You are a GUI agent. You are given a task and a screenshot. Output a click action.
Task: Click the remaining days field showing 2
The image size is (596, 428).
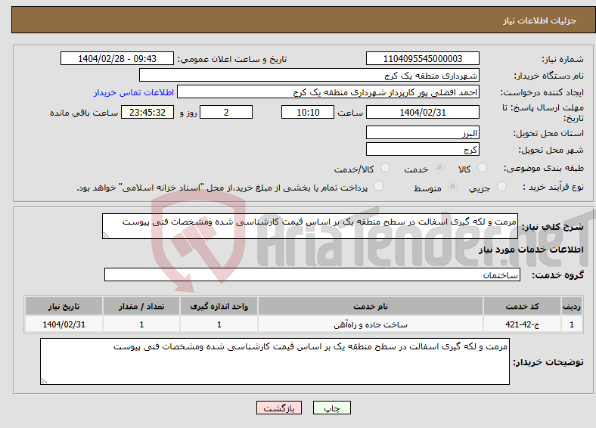click(226, 112)
